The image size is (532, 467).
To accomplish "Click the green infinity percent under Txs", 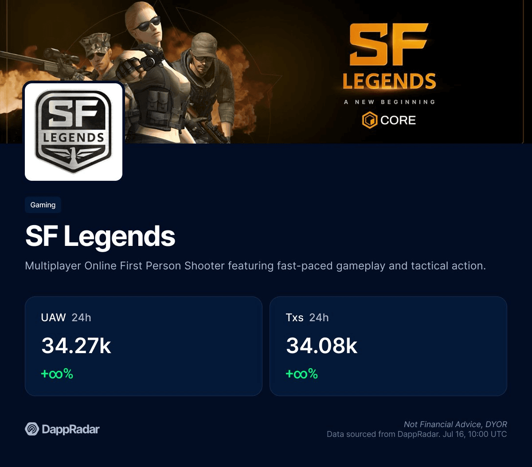I will 302,374.
